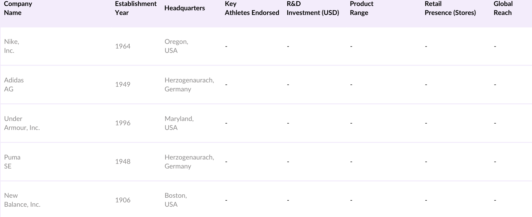Sort by the Establishment Year header

coord(136,8)
